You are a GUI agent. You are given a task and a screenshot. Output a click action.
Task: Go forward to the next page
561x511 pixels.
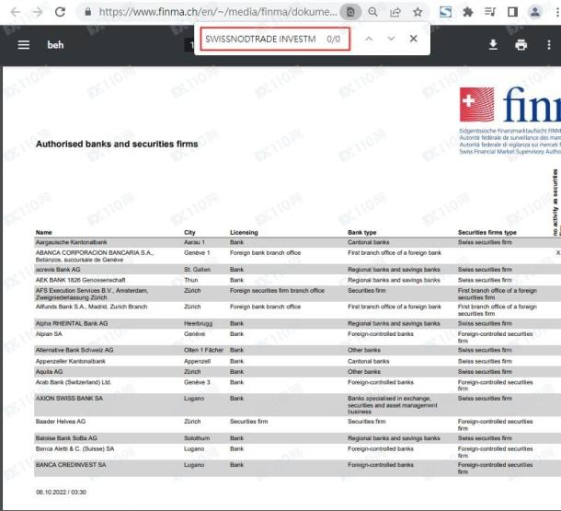click(x=38, y=12)
